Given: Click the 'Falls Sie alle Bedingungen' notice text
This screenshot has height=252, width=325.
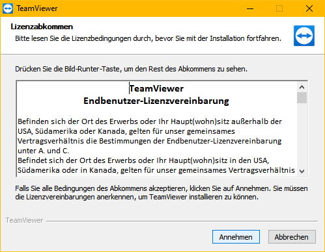Looking at the screenshot, I should [162, 193].
